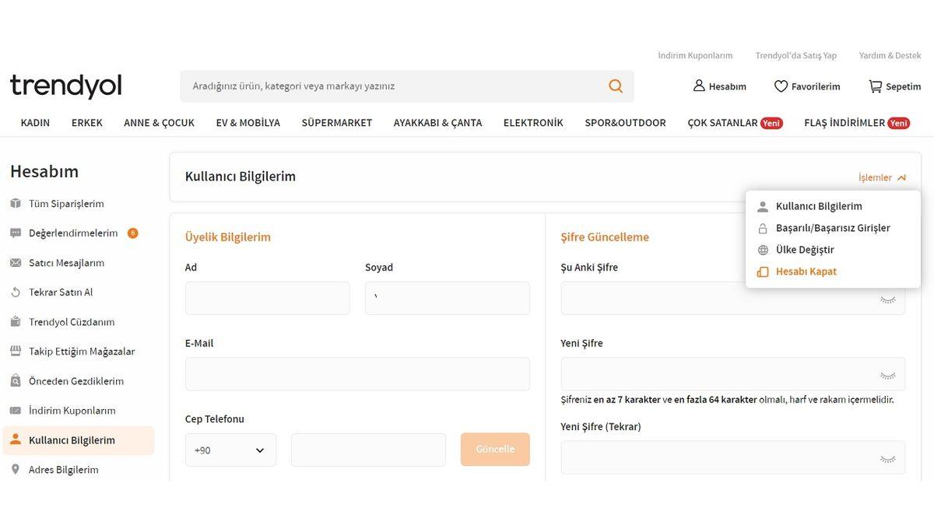Switch to the ELEKTRONİK category tab
934x525 pixels.
(x=532, y=122)
